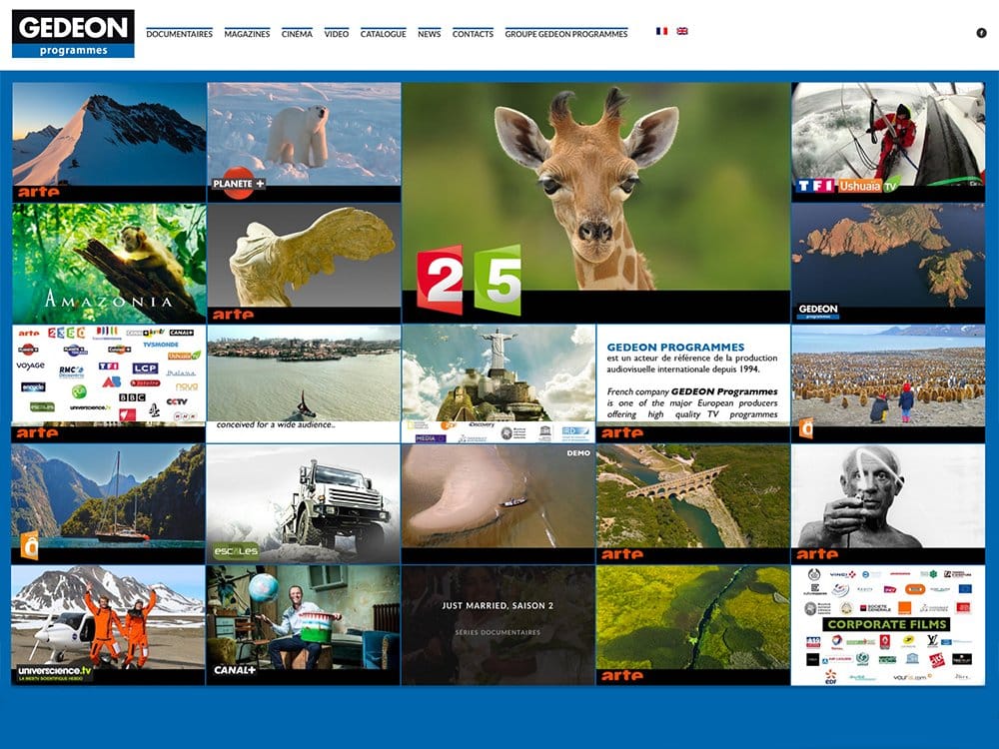
Task: Open the Video menu item
Action: (337, 34)
